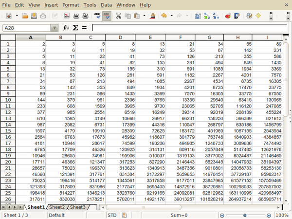Toggle the AutoSpellcheck button
This screenshot has height=219, width=292.
(107, 16)
